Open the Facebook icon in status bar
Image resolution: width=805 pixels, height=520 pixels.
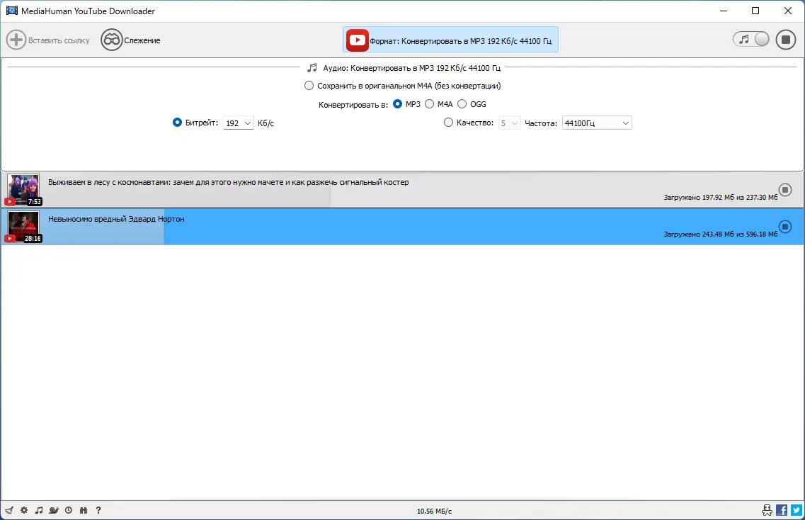(782, 510)
